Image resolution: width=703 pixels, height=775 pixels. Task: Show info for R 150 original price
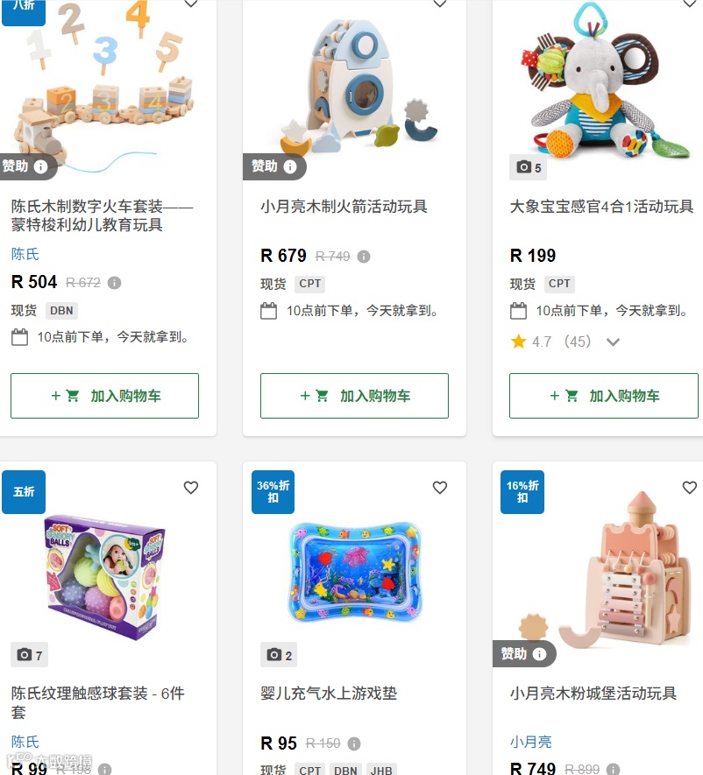coord(354,743)
